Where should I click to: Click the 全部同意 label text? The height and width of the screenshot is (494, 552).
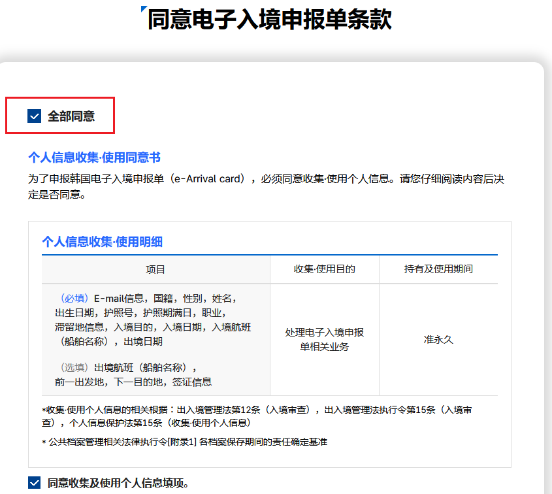coord(71,116)
